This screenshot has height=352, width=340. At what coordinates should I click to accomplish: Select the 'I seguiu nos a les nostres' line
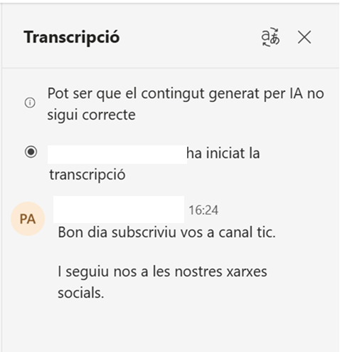[162, 271]
